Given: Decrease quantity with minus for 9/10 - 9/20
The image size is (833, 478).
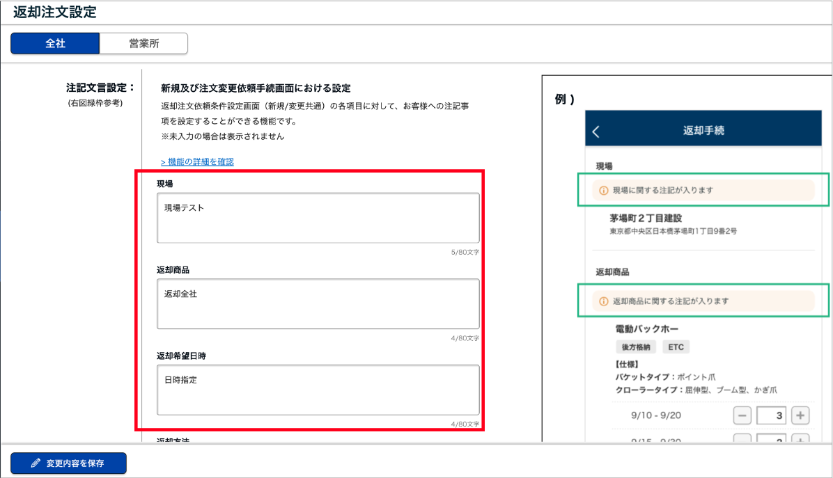Looking at the screenshot, I should (742, 416).
